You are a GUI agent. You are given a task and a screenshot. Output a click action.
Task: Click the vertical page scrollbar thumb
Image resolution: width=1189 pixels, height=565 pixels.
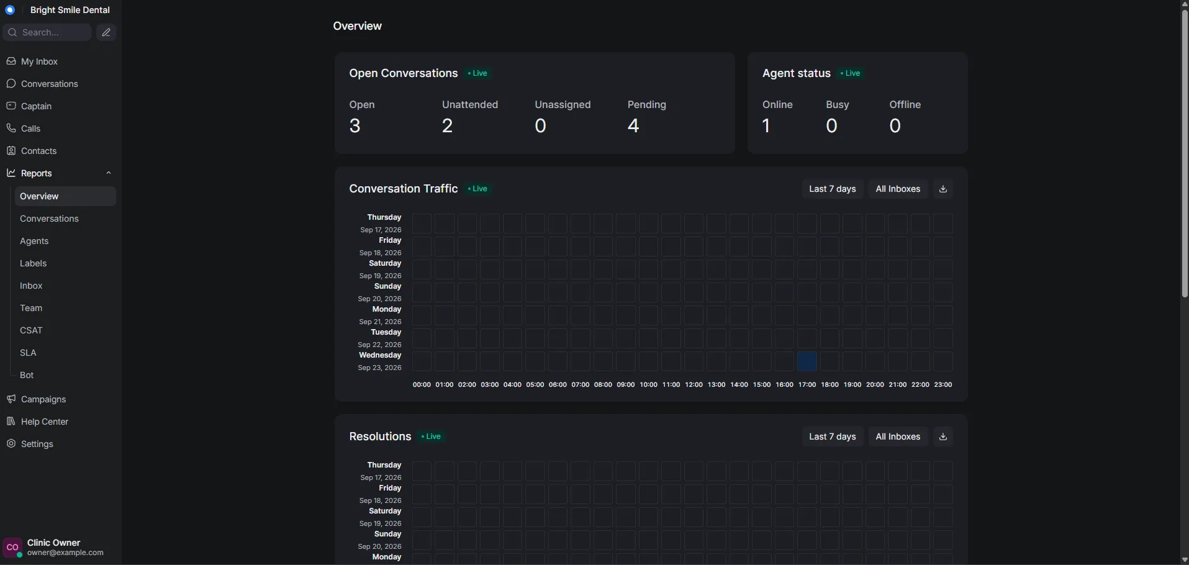point(1184,153)
